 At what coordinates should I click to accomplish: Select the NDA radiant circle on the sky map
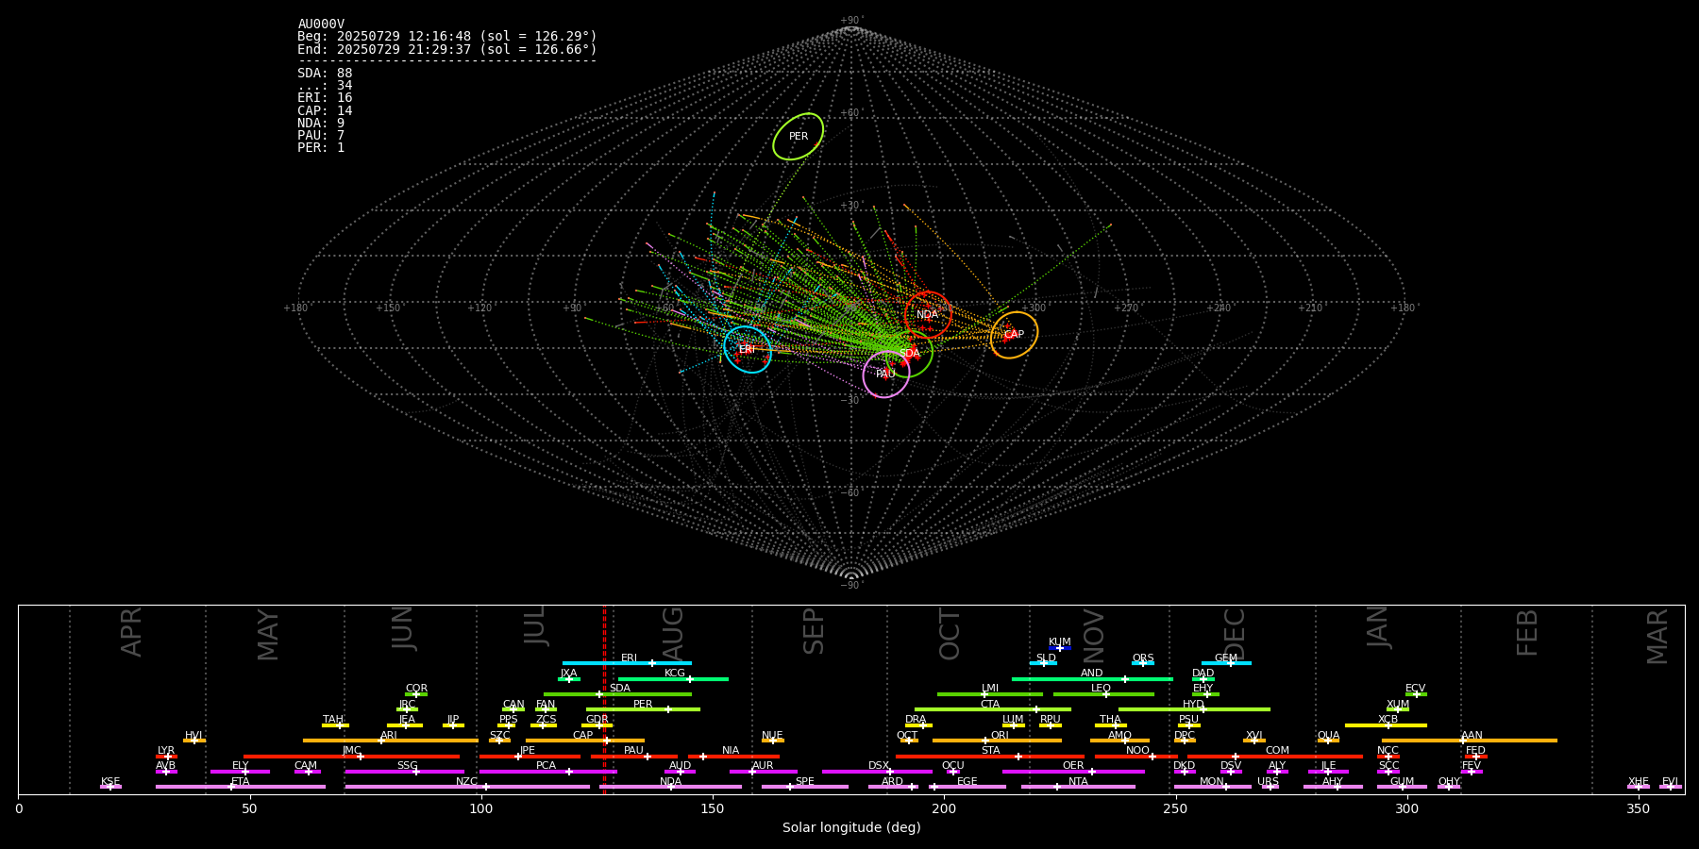(x=928, y=315)
